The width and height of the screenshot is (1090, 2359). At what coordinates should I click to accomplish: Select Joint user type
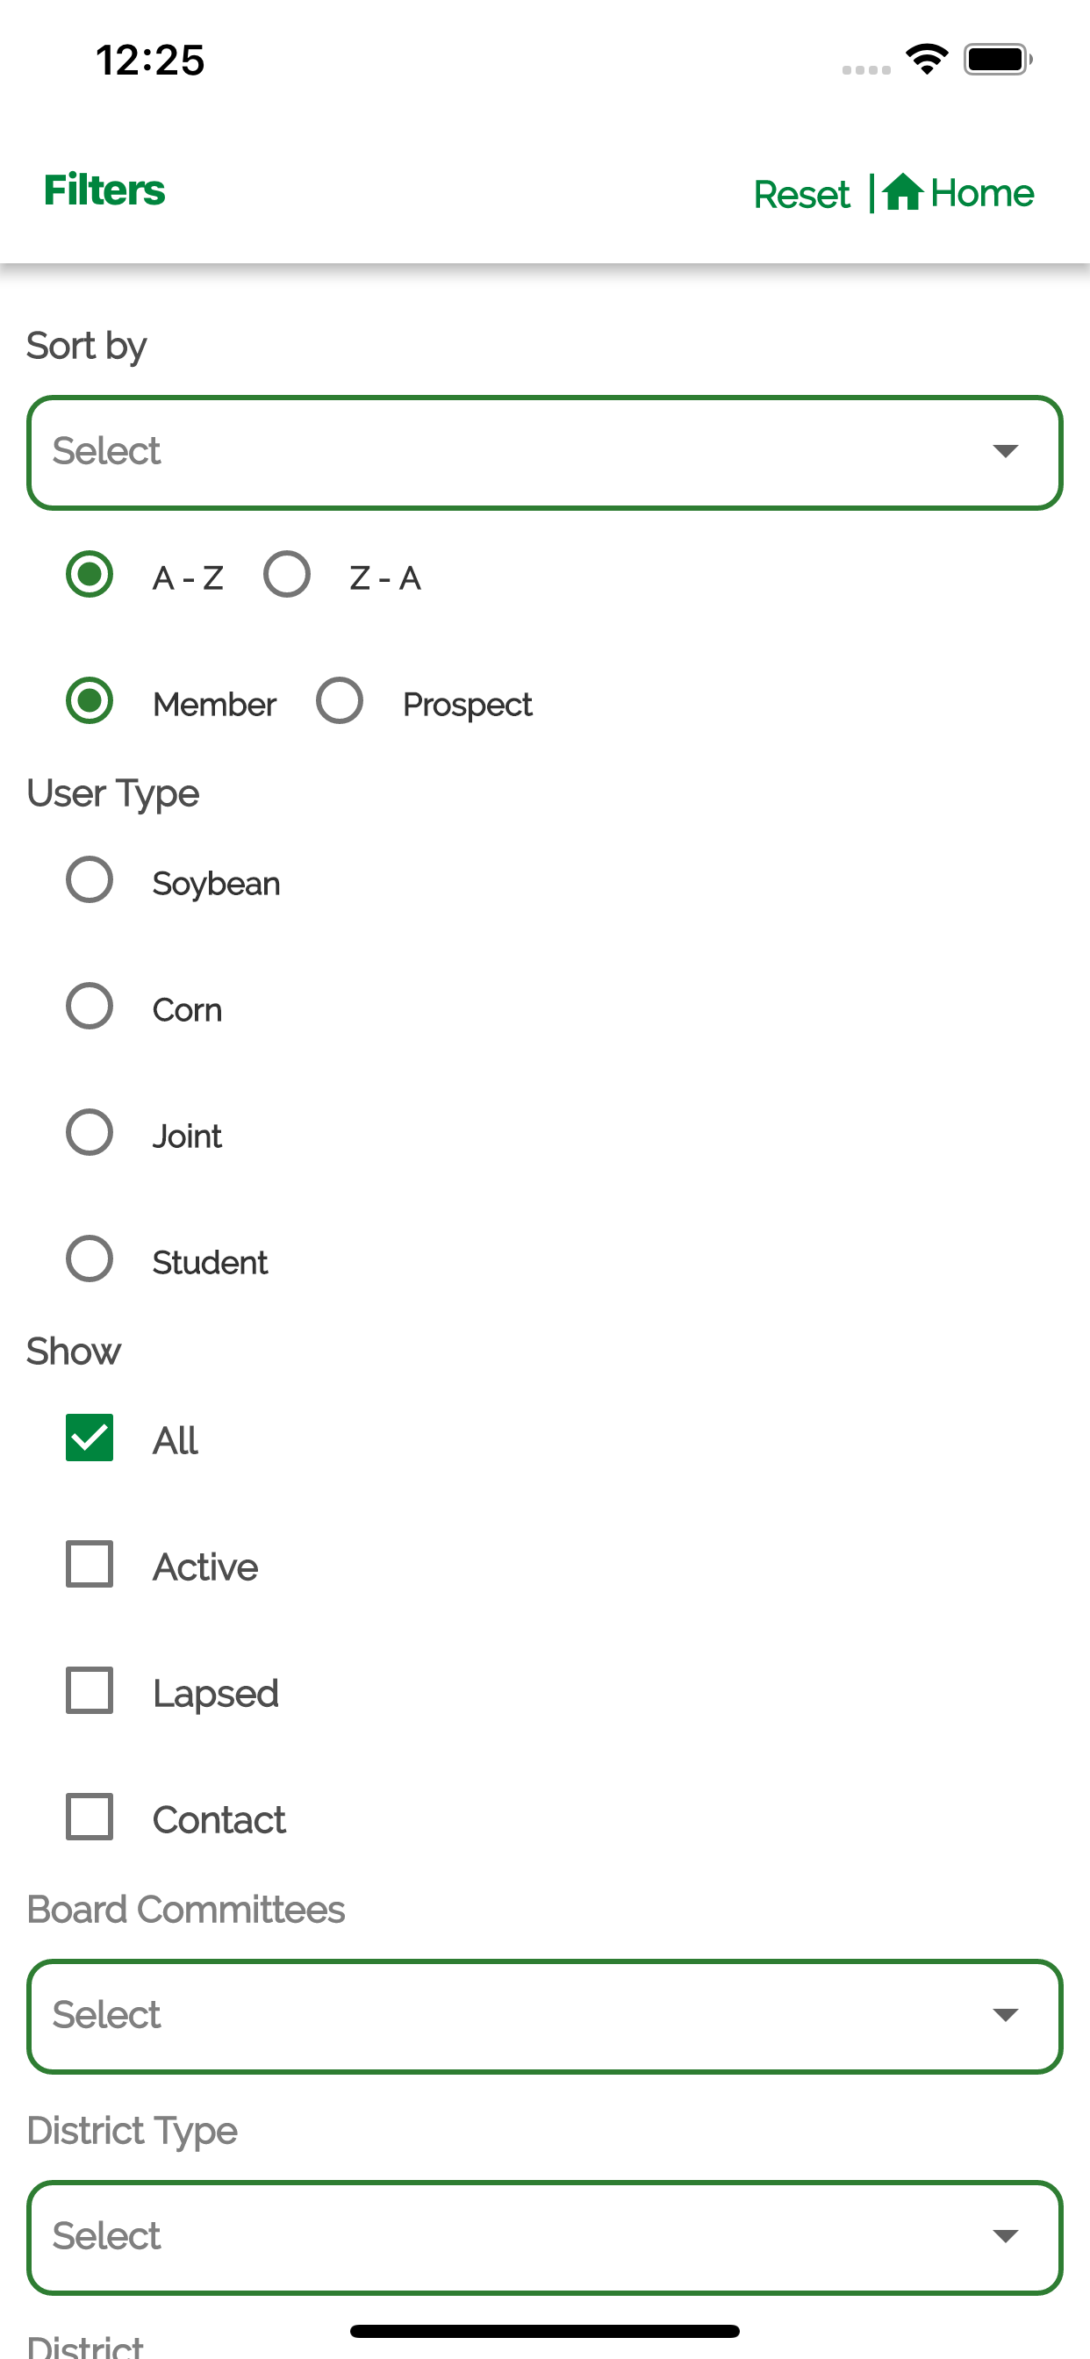click(90, 1133)
